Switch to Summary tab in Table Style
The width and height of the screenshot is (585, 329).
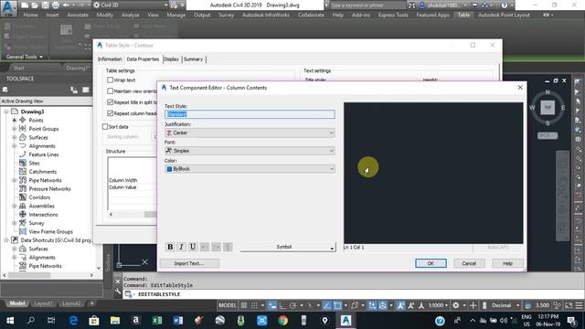pyautogui.click(x=193, y=59)
